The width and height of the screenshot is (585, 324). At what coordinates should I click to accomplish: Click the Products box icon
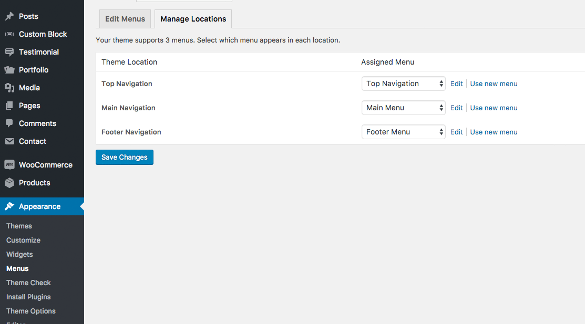click(9, 183)
